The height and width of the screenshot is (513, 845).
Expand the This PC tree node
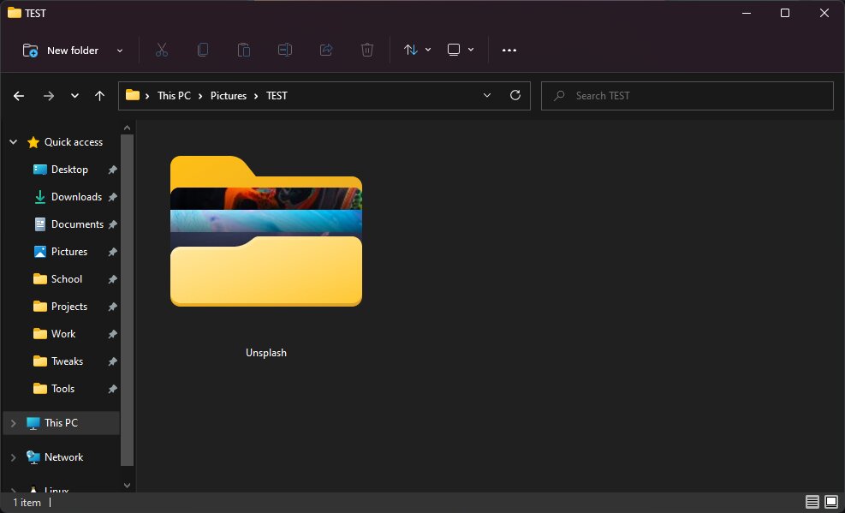coord(14,424)
